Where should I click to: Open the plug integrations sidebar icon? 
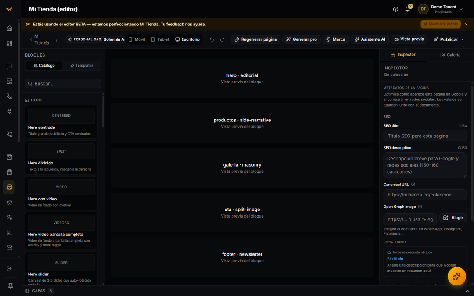tap(9, 111)
